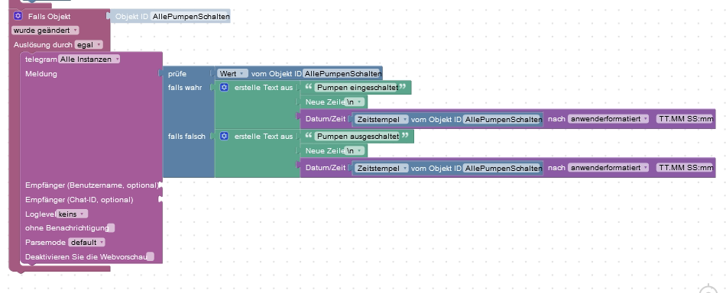The width and height of the screenshot is (726, 293).
Task: Expand telegram 'Alle Instanzen' dropdown
Action: (x=89, y=60)
